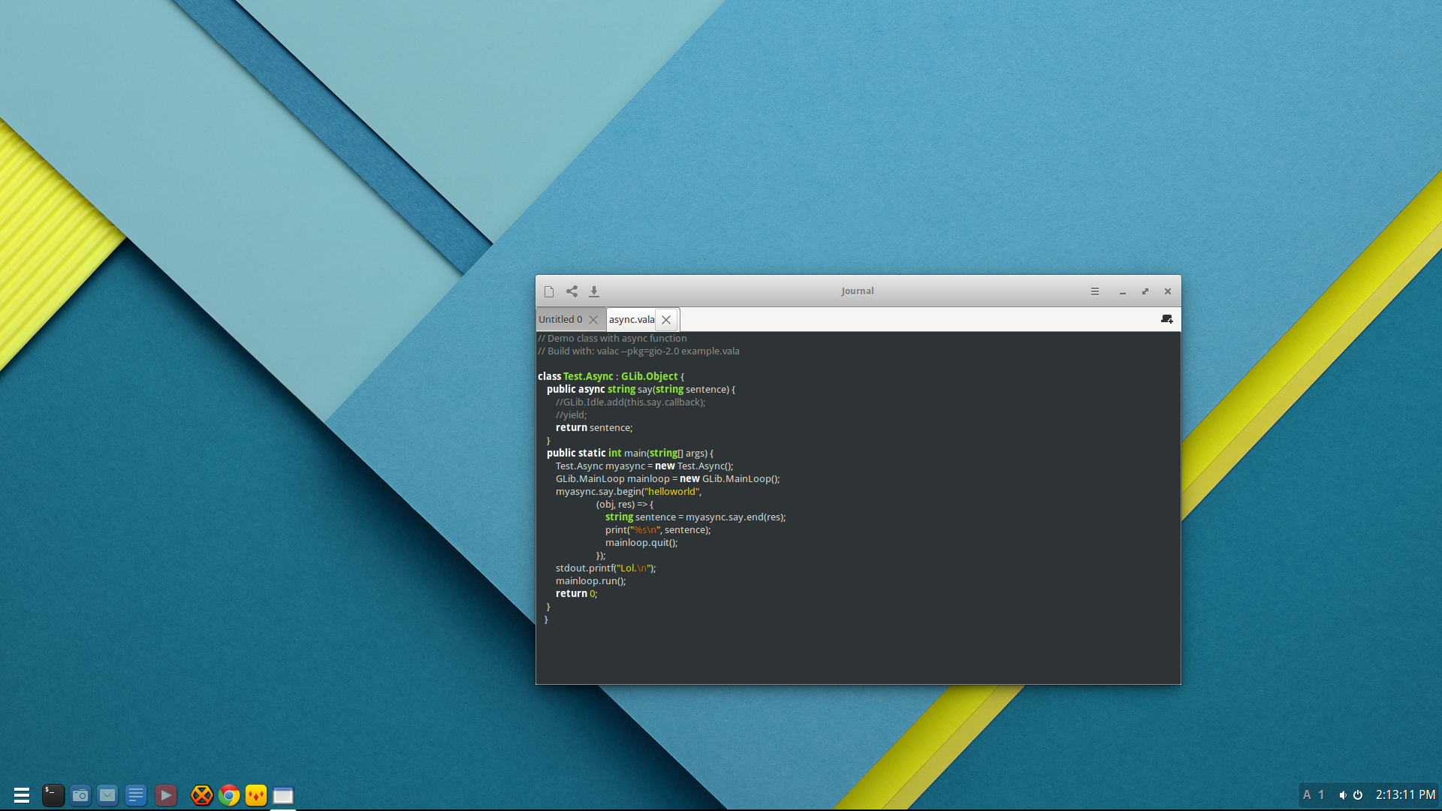Click the comment '// Demo class with async function'
This screenshot has width=1442, height=811.
click(612, 339)
